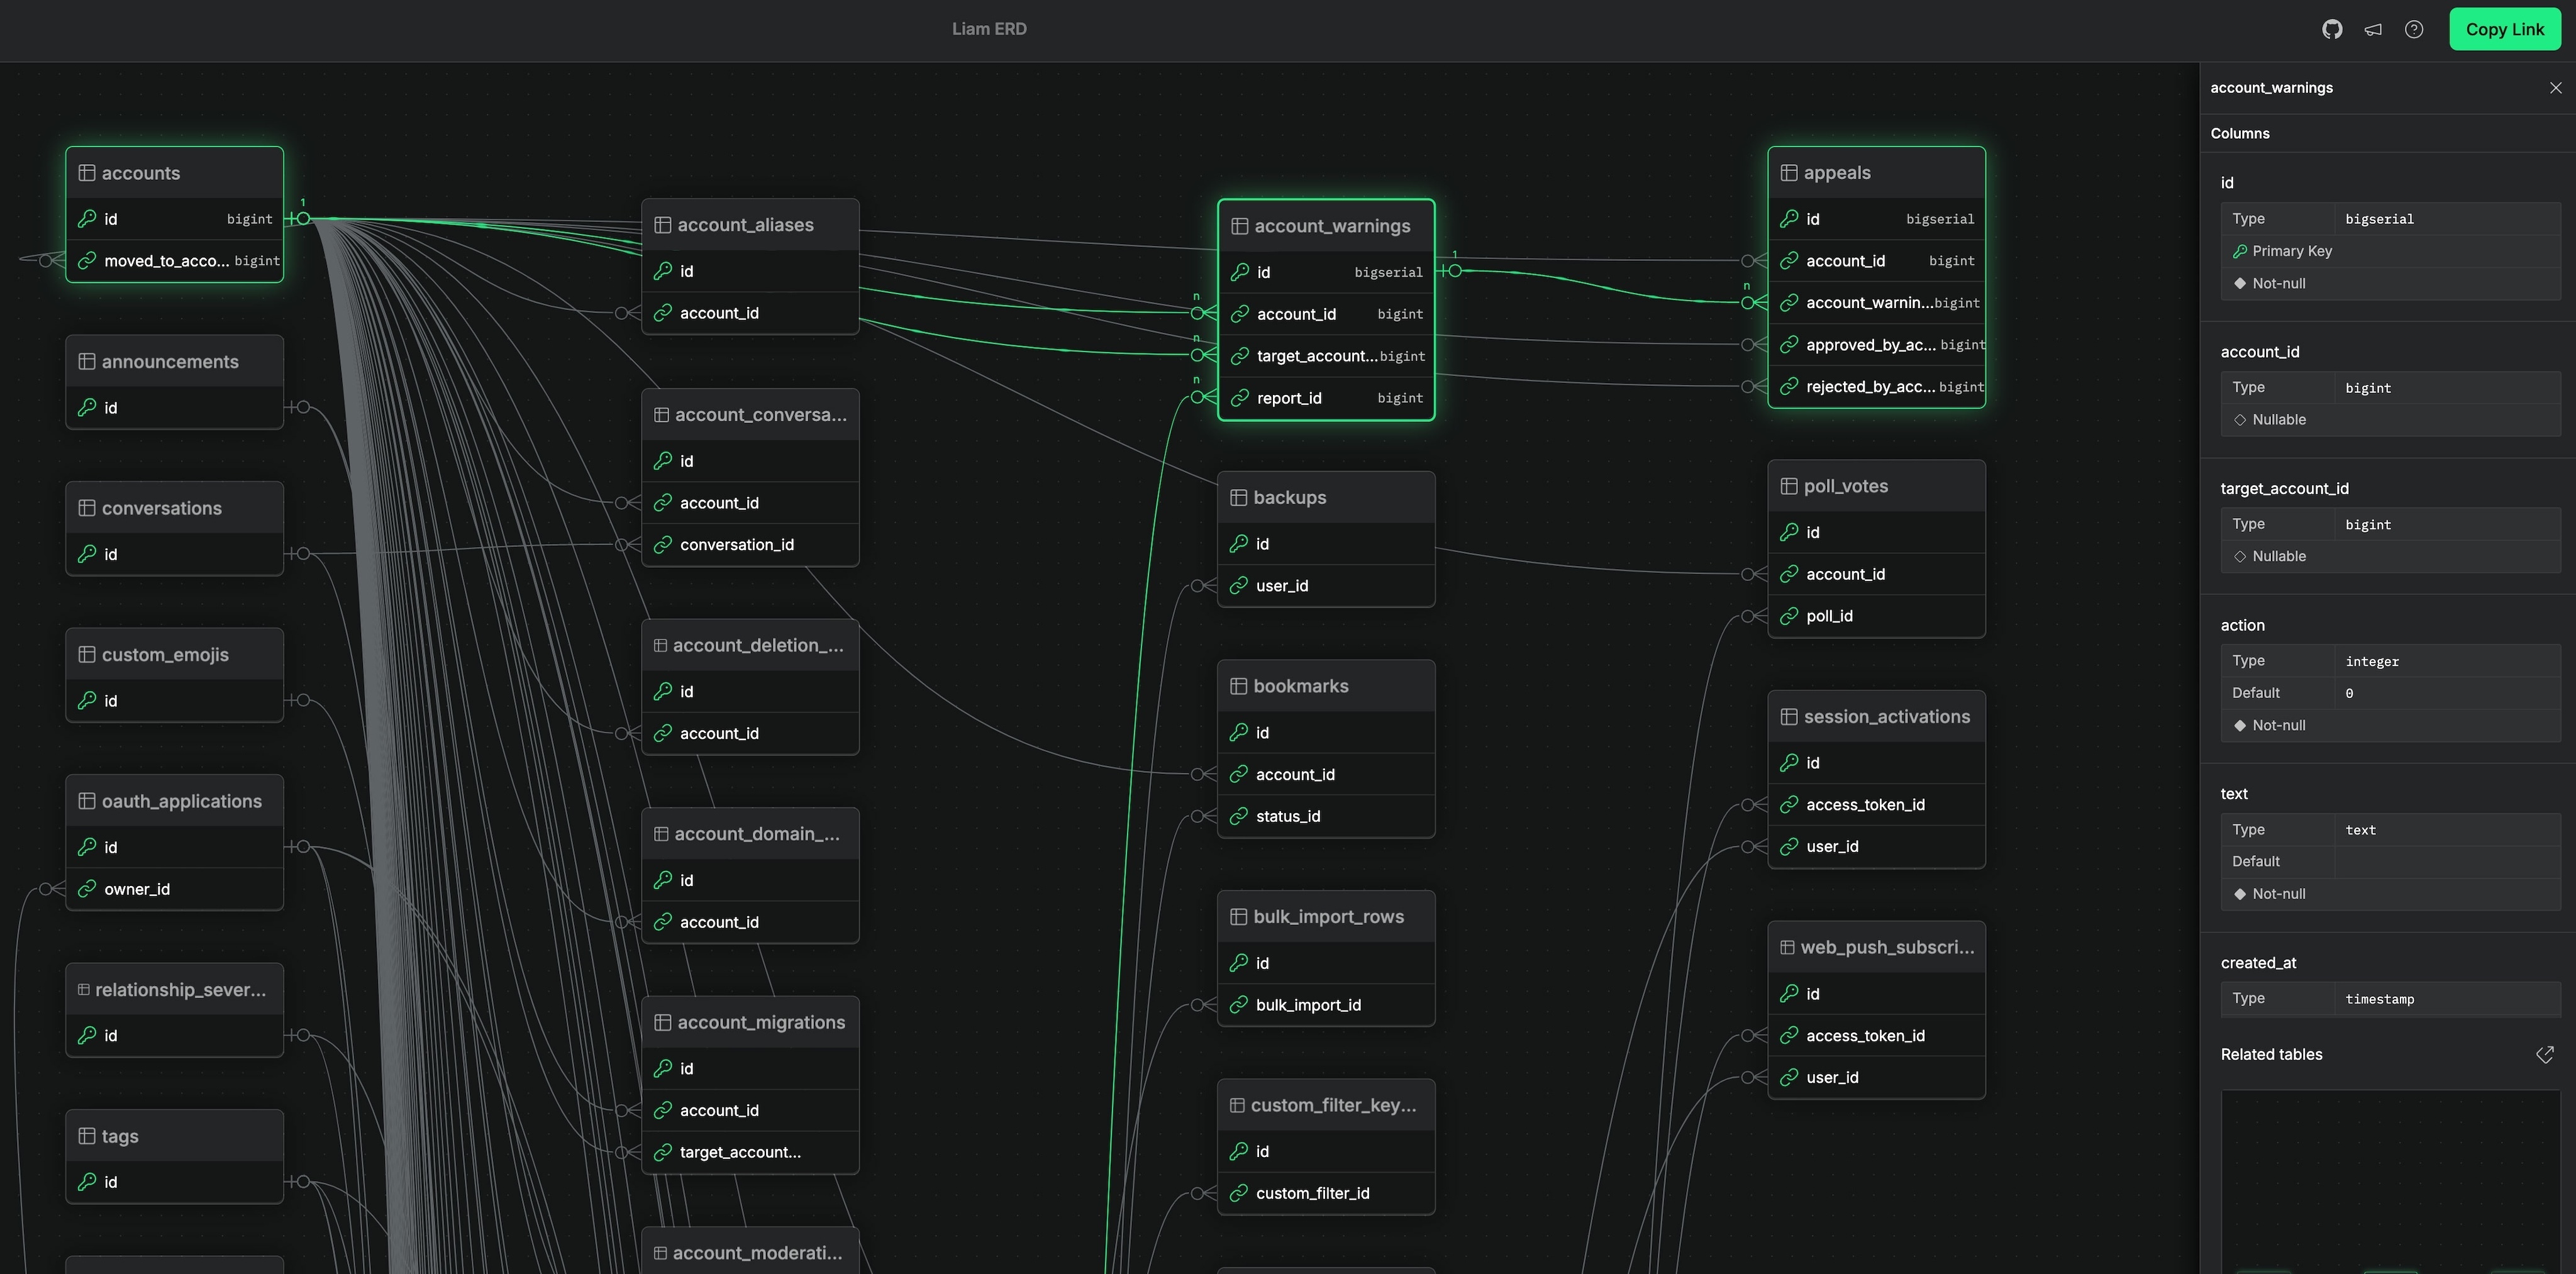The image size is (2576, 1274).
Task: Close the account_warnings detail panel
Action: pos(2555,88)
